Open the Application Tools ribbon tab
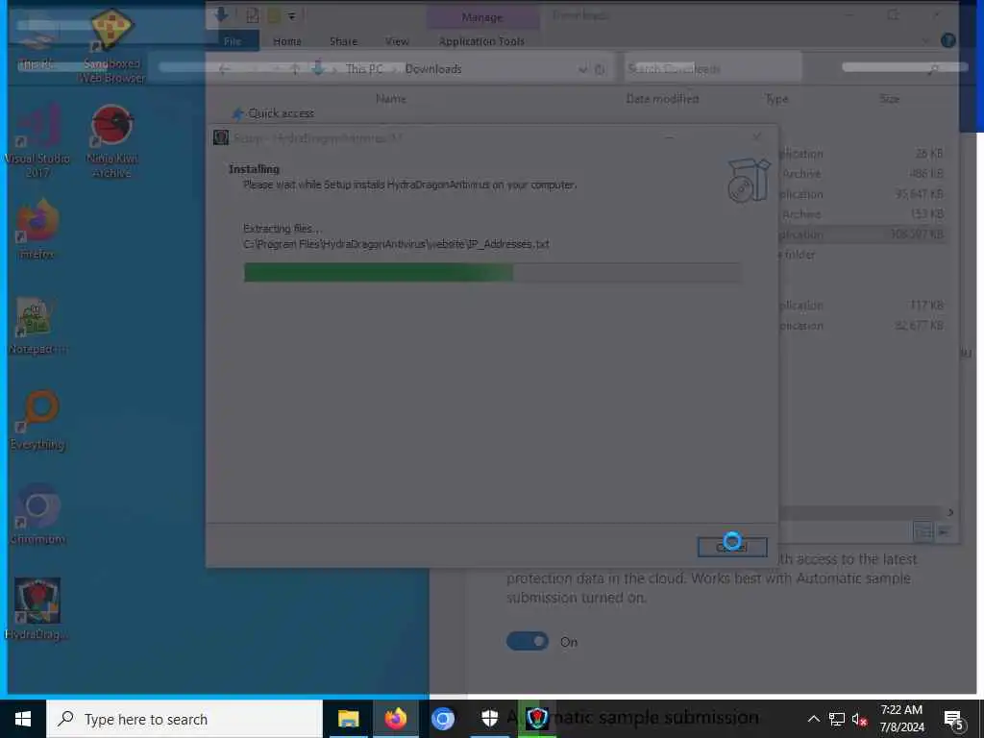Screen dimensions: 984x738 (x=481, y=41)
